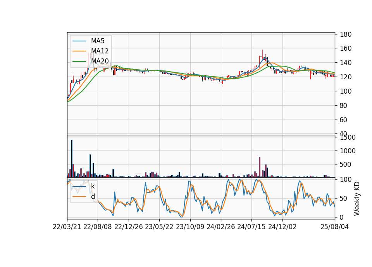Screen dimensions: 372x267
Task: Click the orange MA12 legend line sample
Action: point(79,51)
